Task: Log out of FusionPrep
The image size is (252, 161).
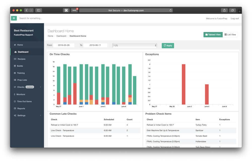Action: tap(235, 18)
